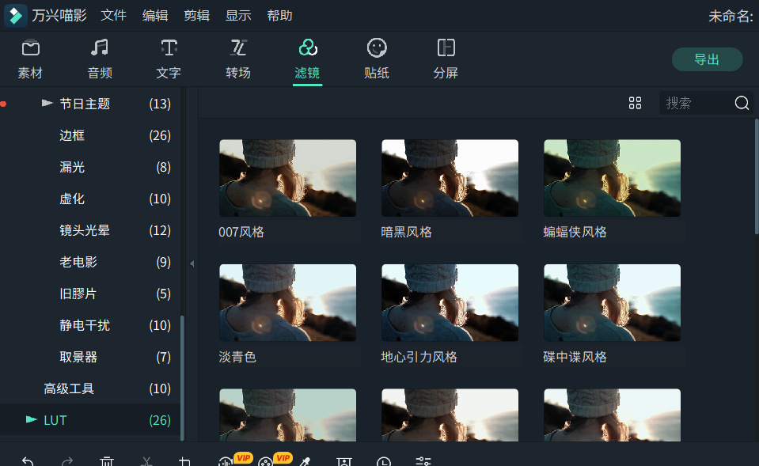Image resolution: width=759 pixels, height=466 pixels.
Task: Select the 007风格 filter thumbnail
Action: click(287, 178)
